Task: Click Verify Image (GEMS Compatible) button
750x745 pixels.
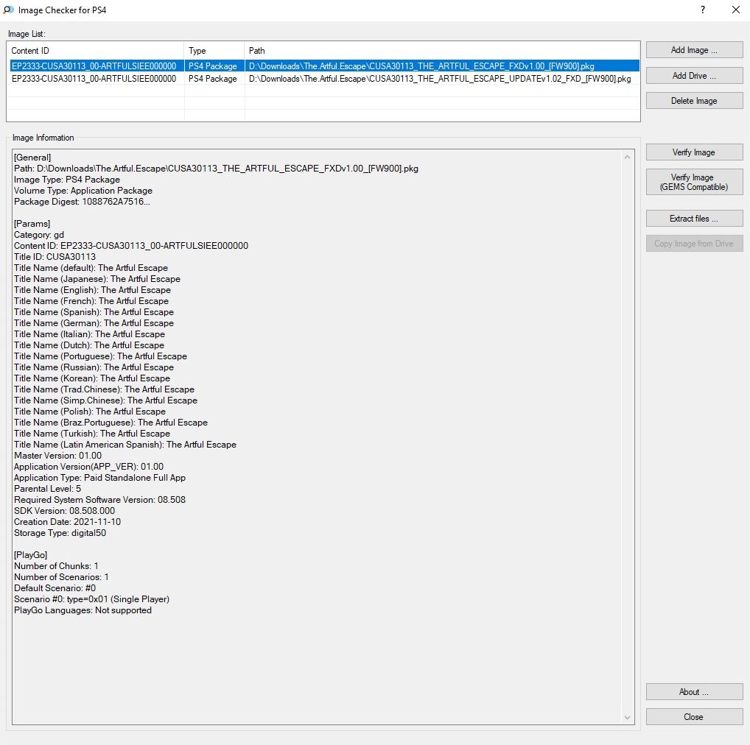Action: [x=694, y=182]
